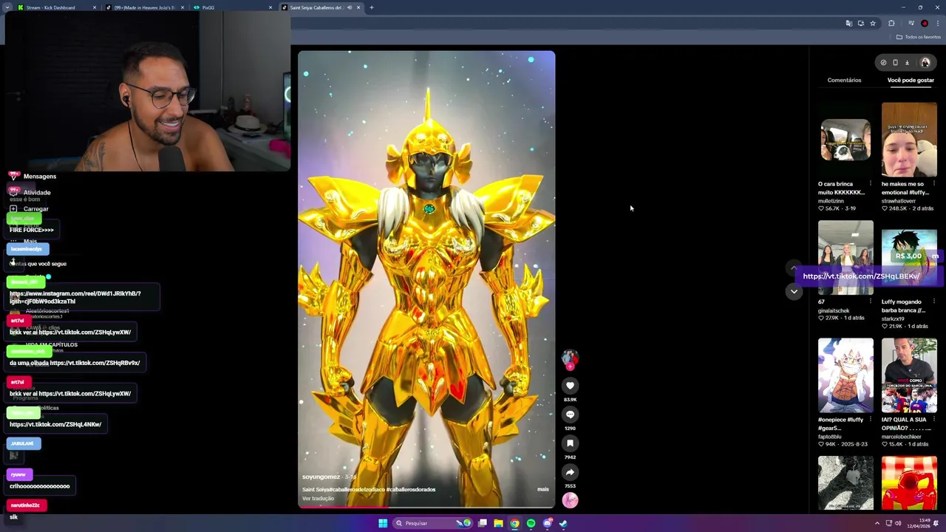Mute audio on the Saint Seiya browser tab

[x=350, y=7]
